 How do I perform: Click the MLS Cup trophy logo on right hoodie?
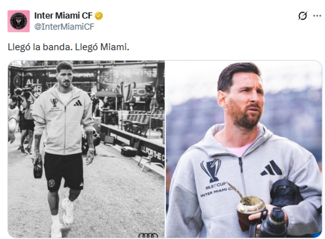(x=210, y=171)
